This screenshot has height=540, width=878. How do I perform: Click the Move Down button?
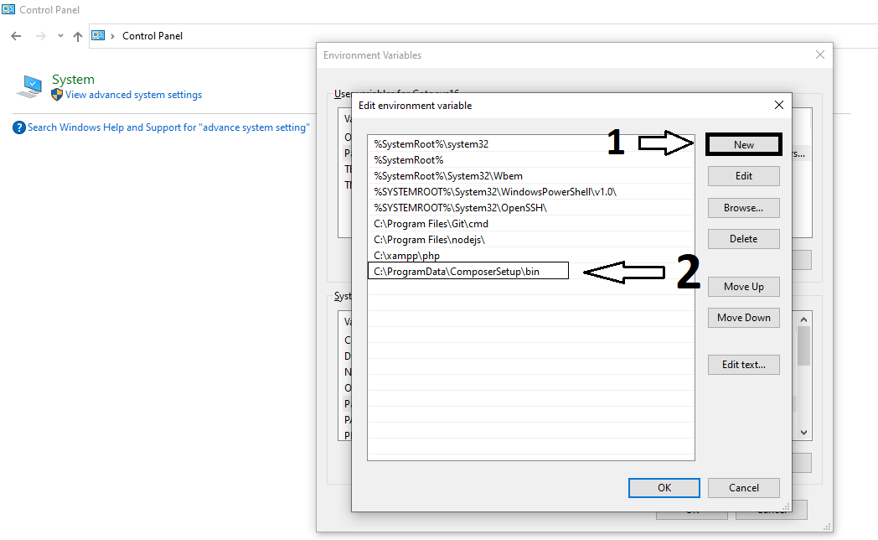click(x=743, y=318)
